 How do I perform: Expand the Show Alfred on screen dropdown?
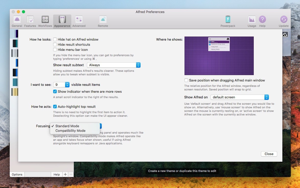click(x=239, y=97)
